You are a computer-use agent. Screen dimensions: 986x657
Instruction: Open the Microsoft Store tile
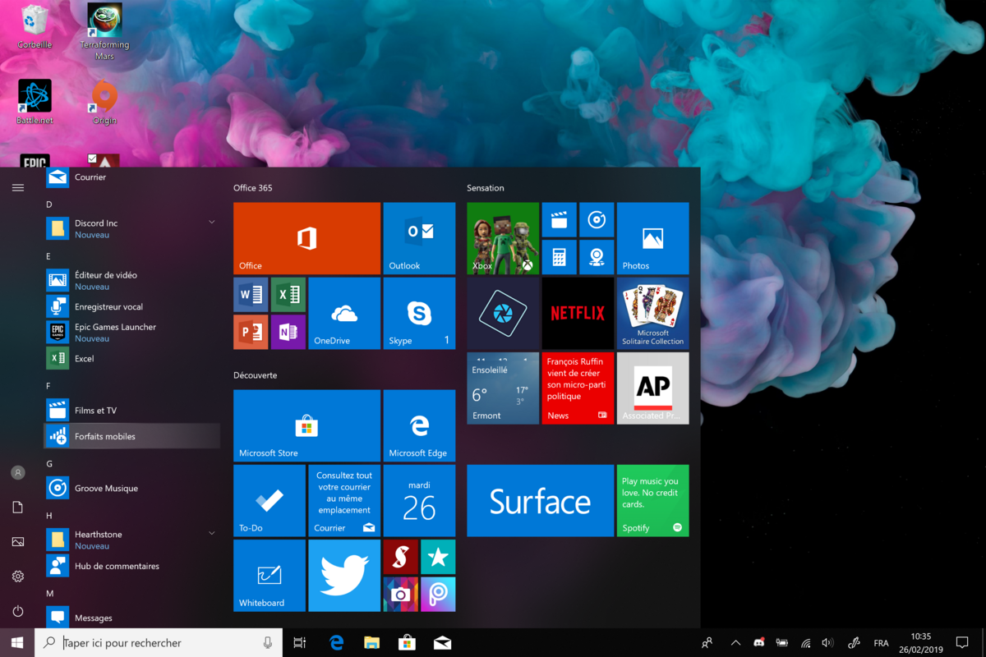[x=306, y=425]
